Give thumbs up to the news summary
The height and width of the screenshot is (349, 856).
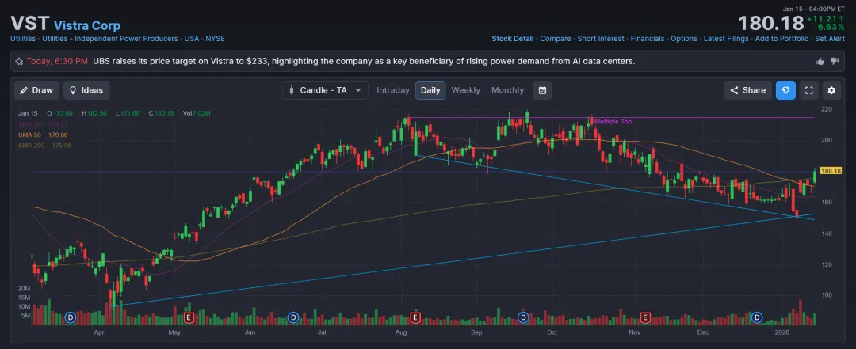pos(820,62)
